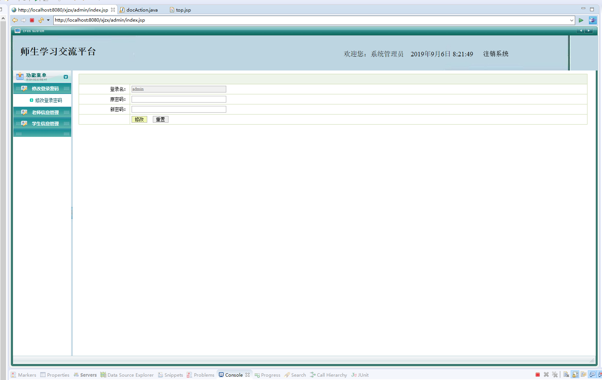Image resolution: width=602 pixels, height=380 pixels.
Task: Click the 学生信息管理 row icon
Action: 24,123
